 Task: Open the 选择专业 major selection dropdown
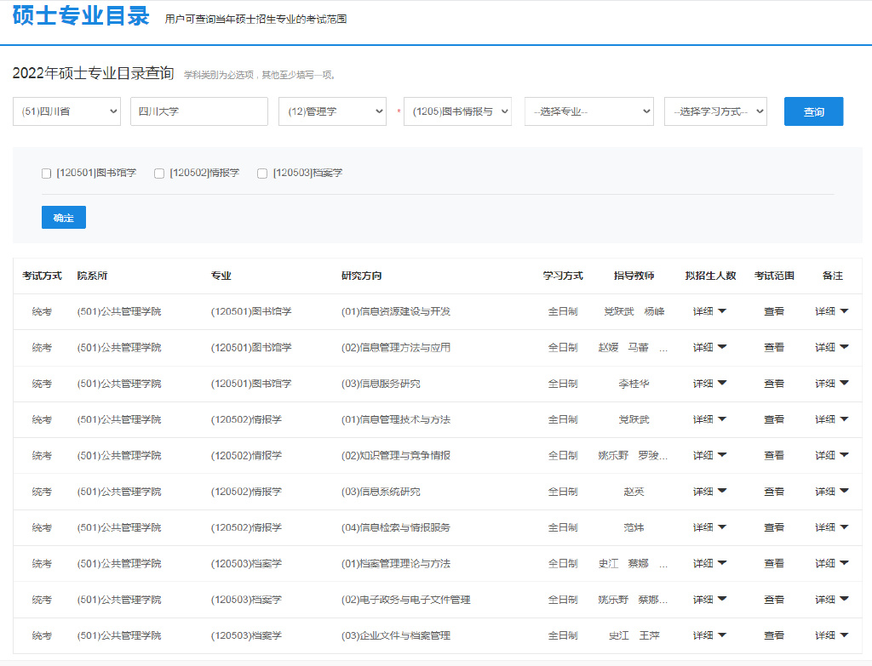[x=588, y=111]
